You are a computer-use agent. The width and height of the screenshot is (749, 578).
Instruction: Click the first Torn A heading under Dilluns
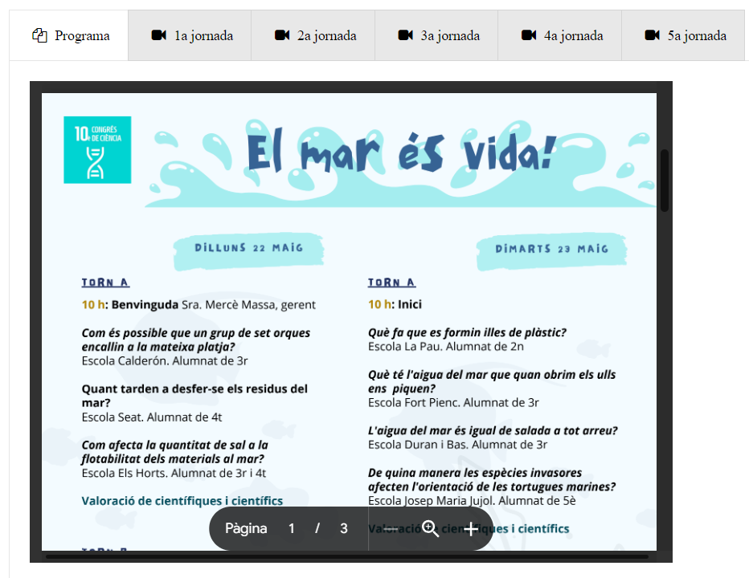(x=105, y=283)
